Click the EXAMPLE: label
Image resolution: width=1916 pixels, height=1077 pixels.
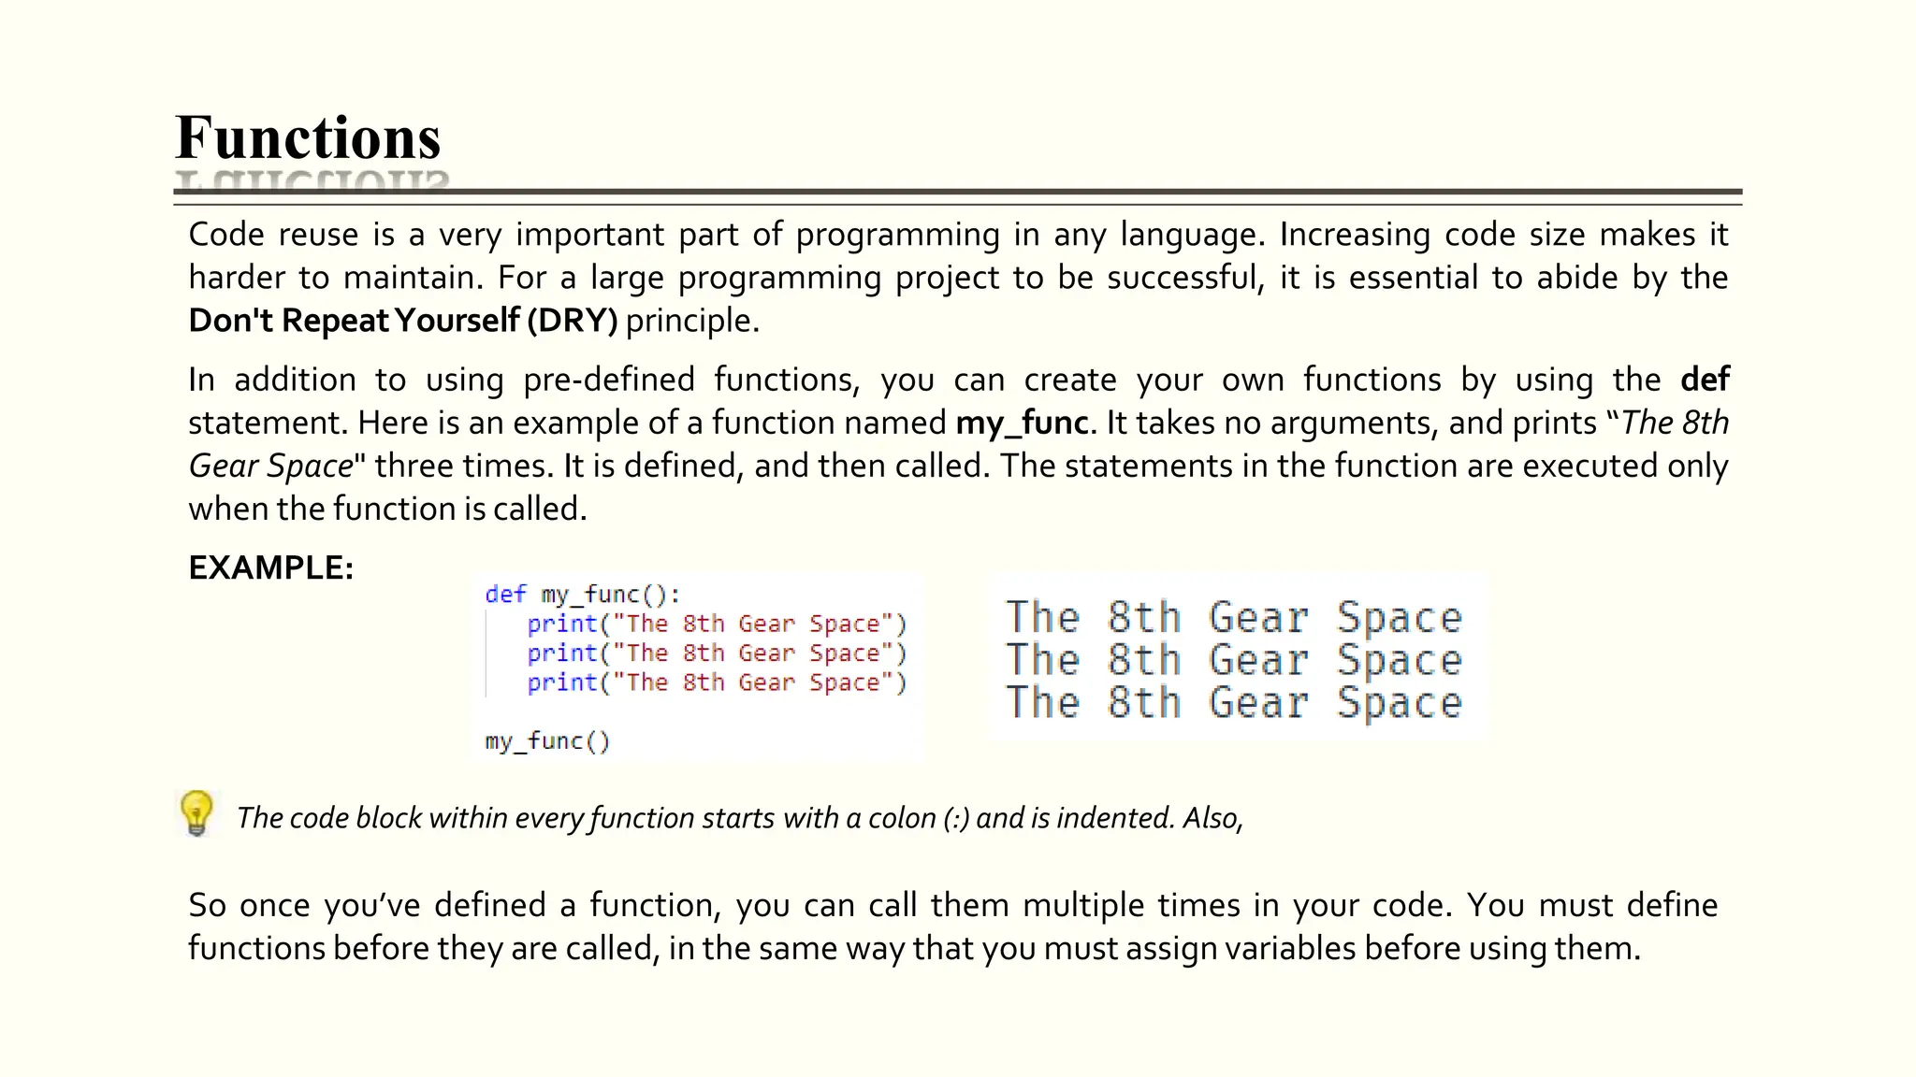coord(271,567)
